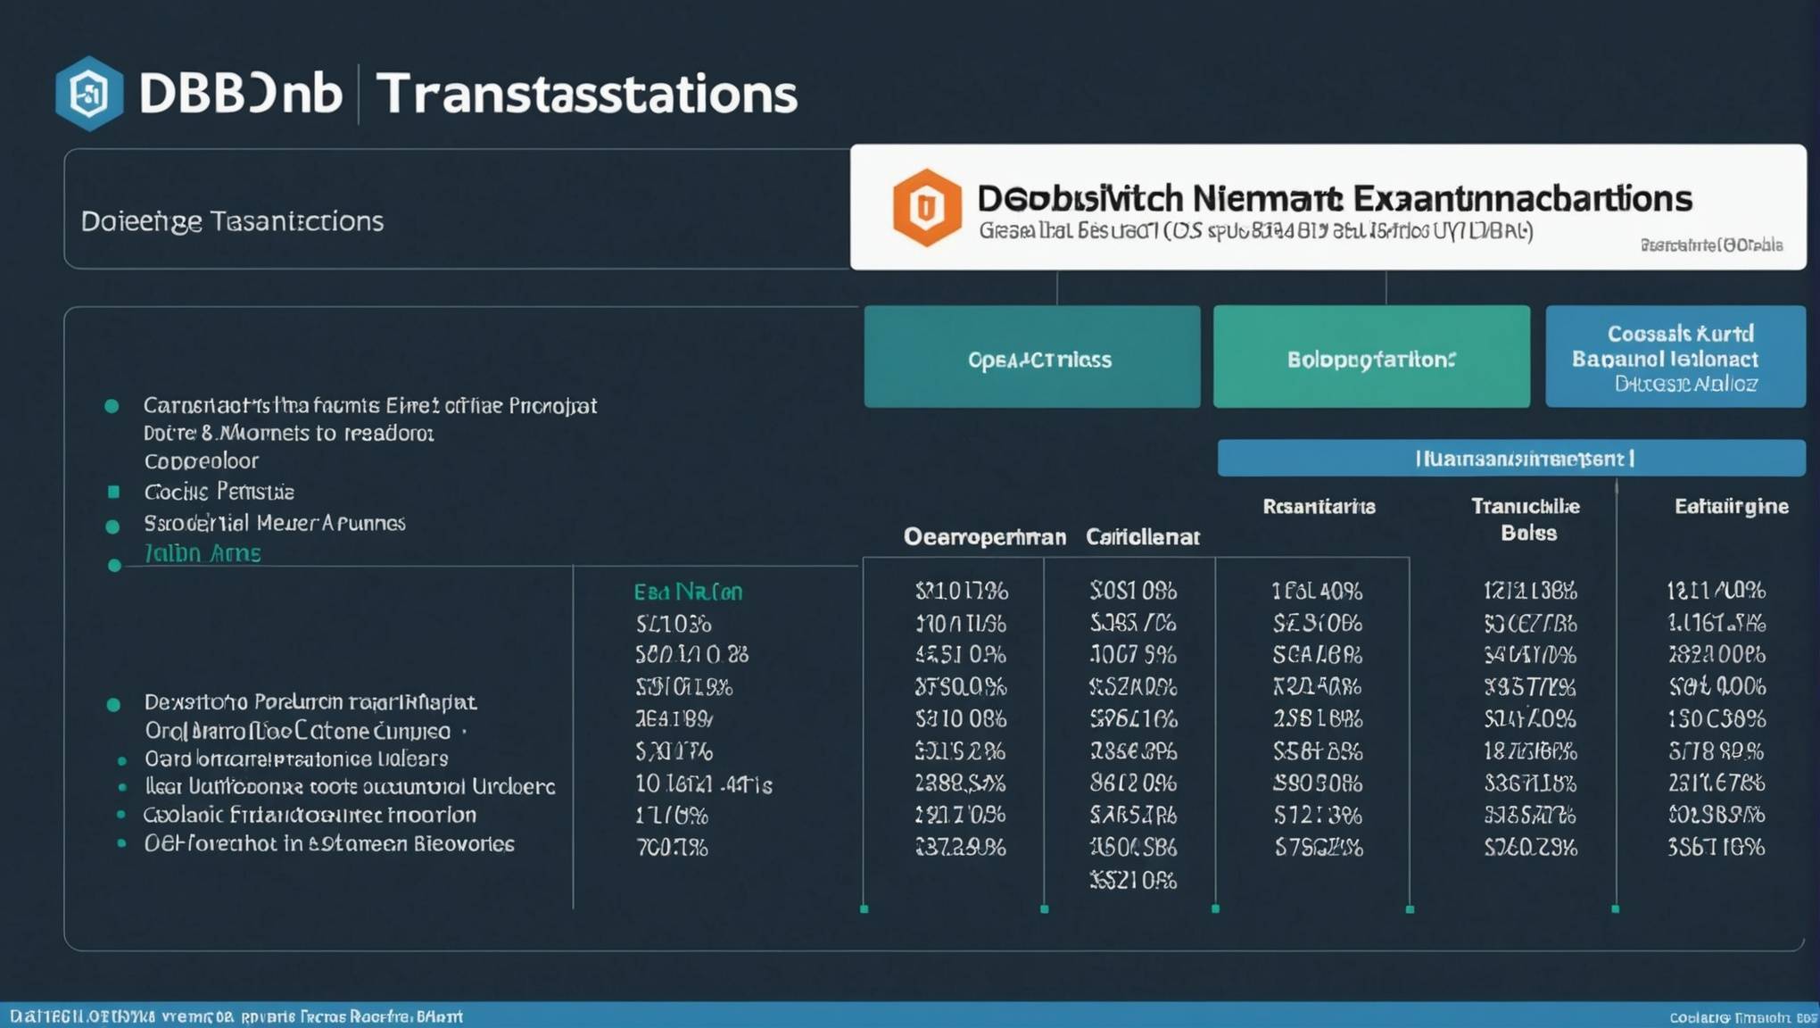Select the Carnsnaorts list item bullet
The width and height of the screenshot is (1820, 1028).
[112, 406]
